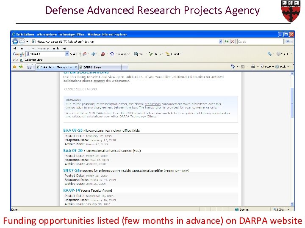Click the Google Toolbar logo
Viewport: 305px width, 228px height.
(19, 54)
